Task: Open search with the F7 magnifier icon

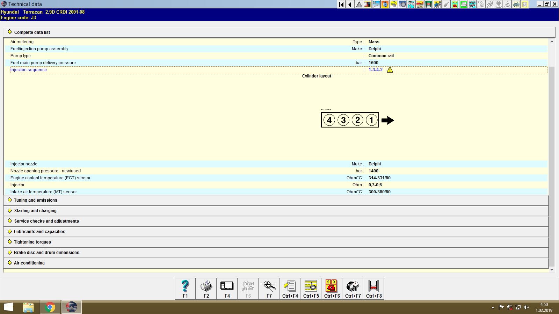Action: pos(269,286)
